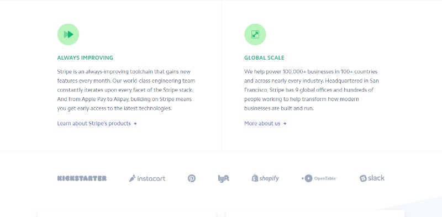
Task: Click the instacart wordmark text
Action: [151, 178]
